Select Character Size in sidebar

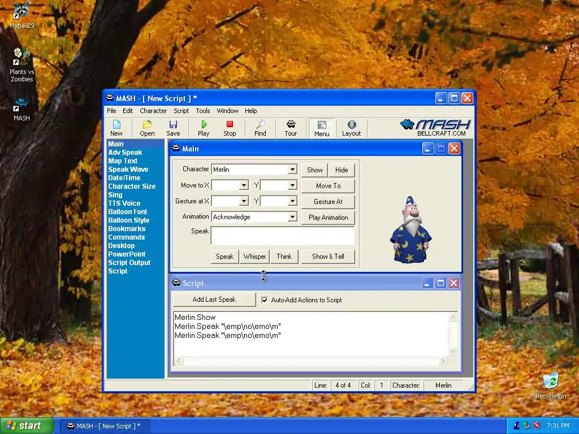click(132, 186)
